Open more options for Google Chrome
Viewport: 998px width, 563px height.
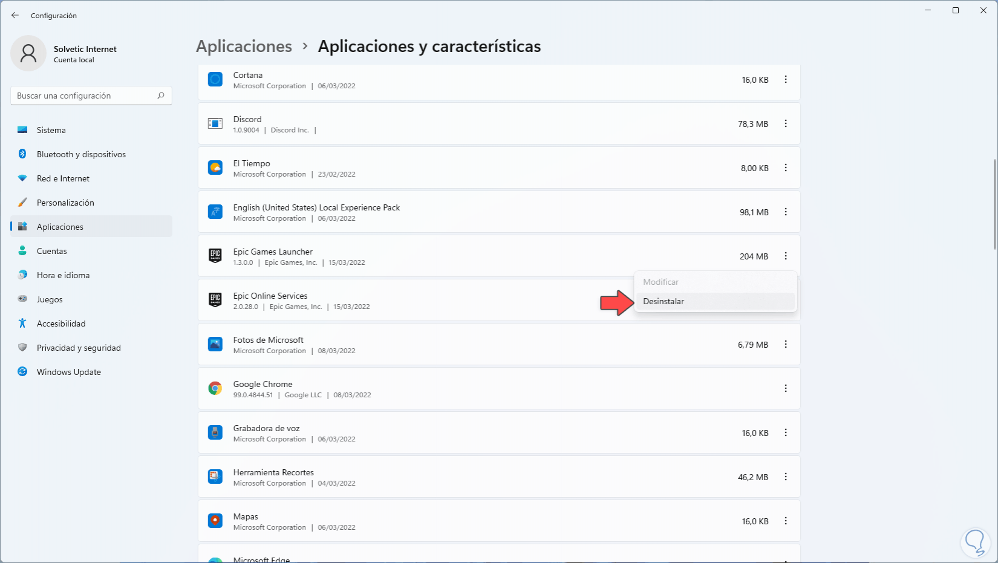[x=786, y=388]
